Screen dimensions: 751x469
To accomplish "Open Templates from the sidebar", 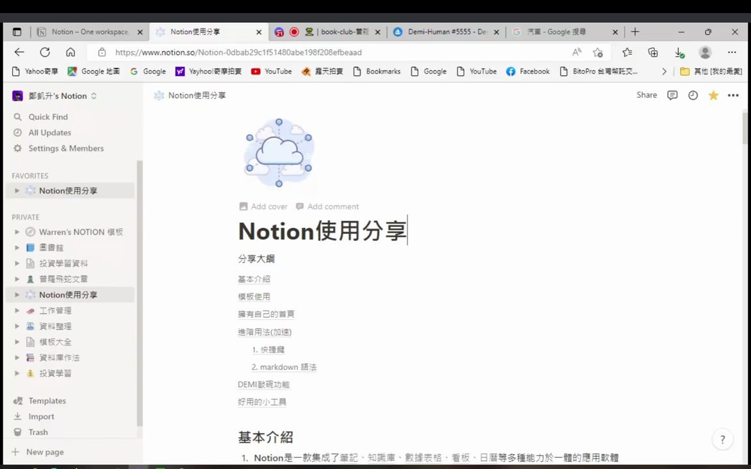I will (x=47, y=401).
